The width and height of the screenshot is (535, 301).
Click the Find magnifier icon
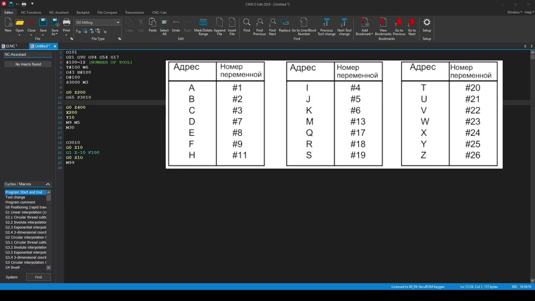247,23
